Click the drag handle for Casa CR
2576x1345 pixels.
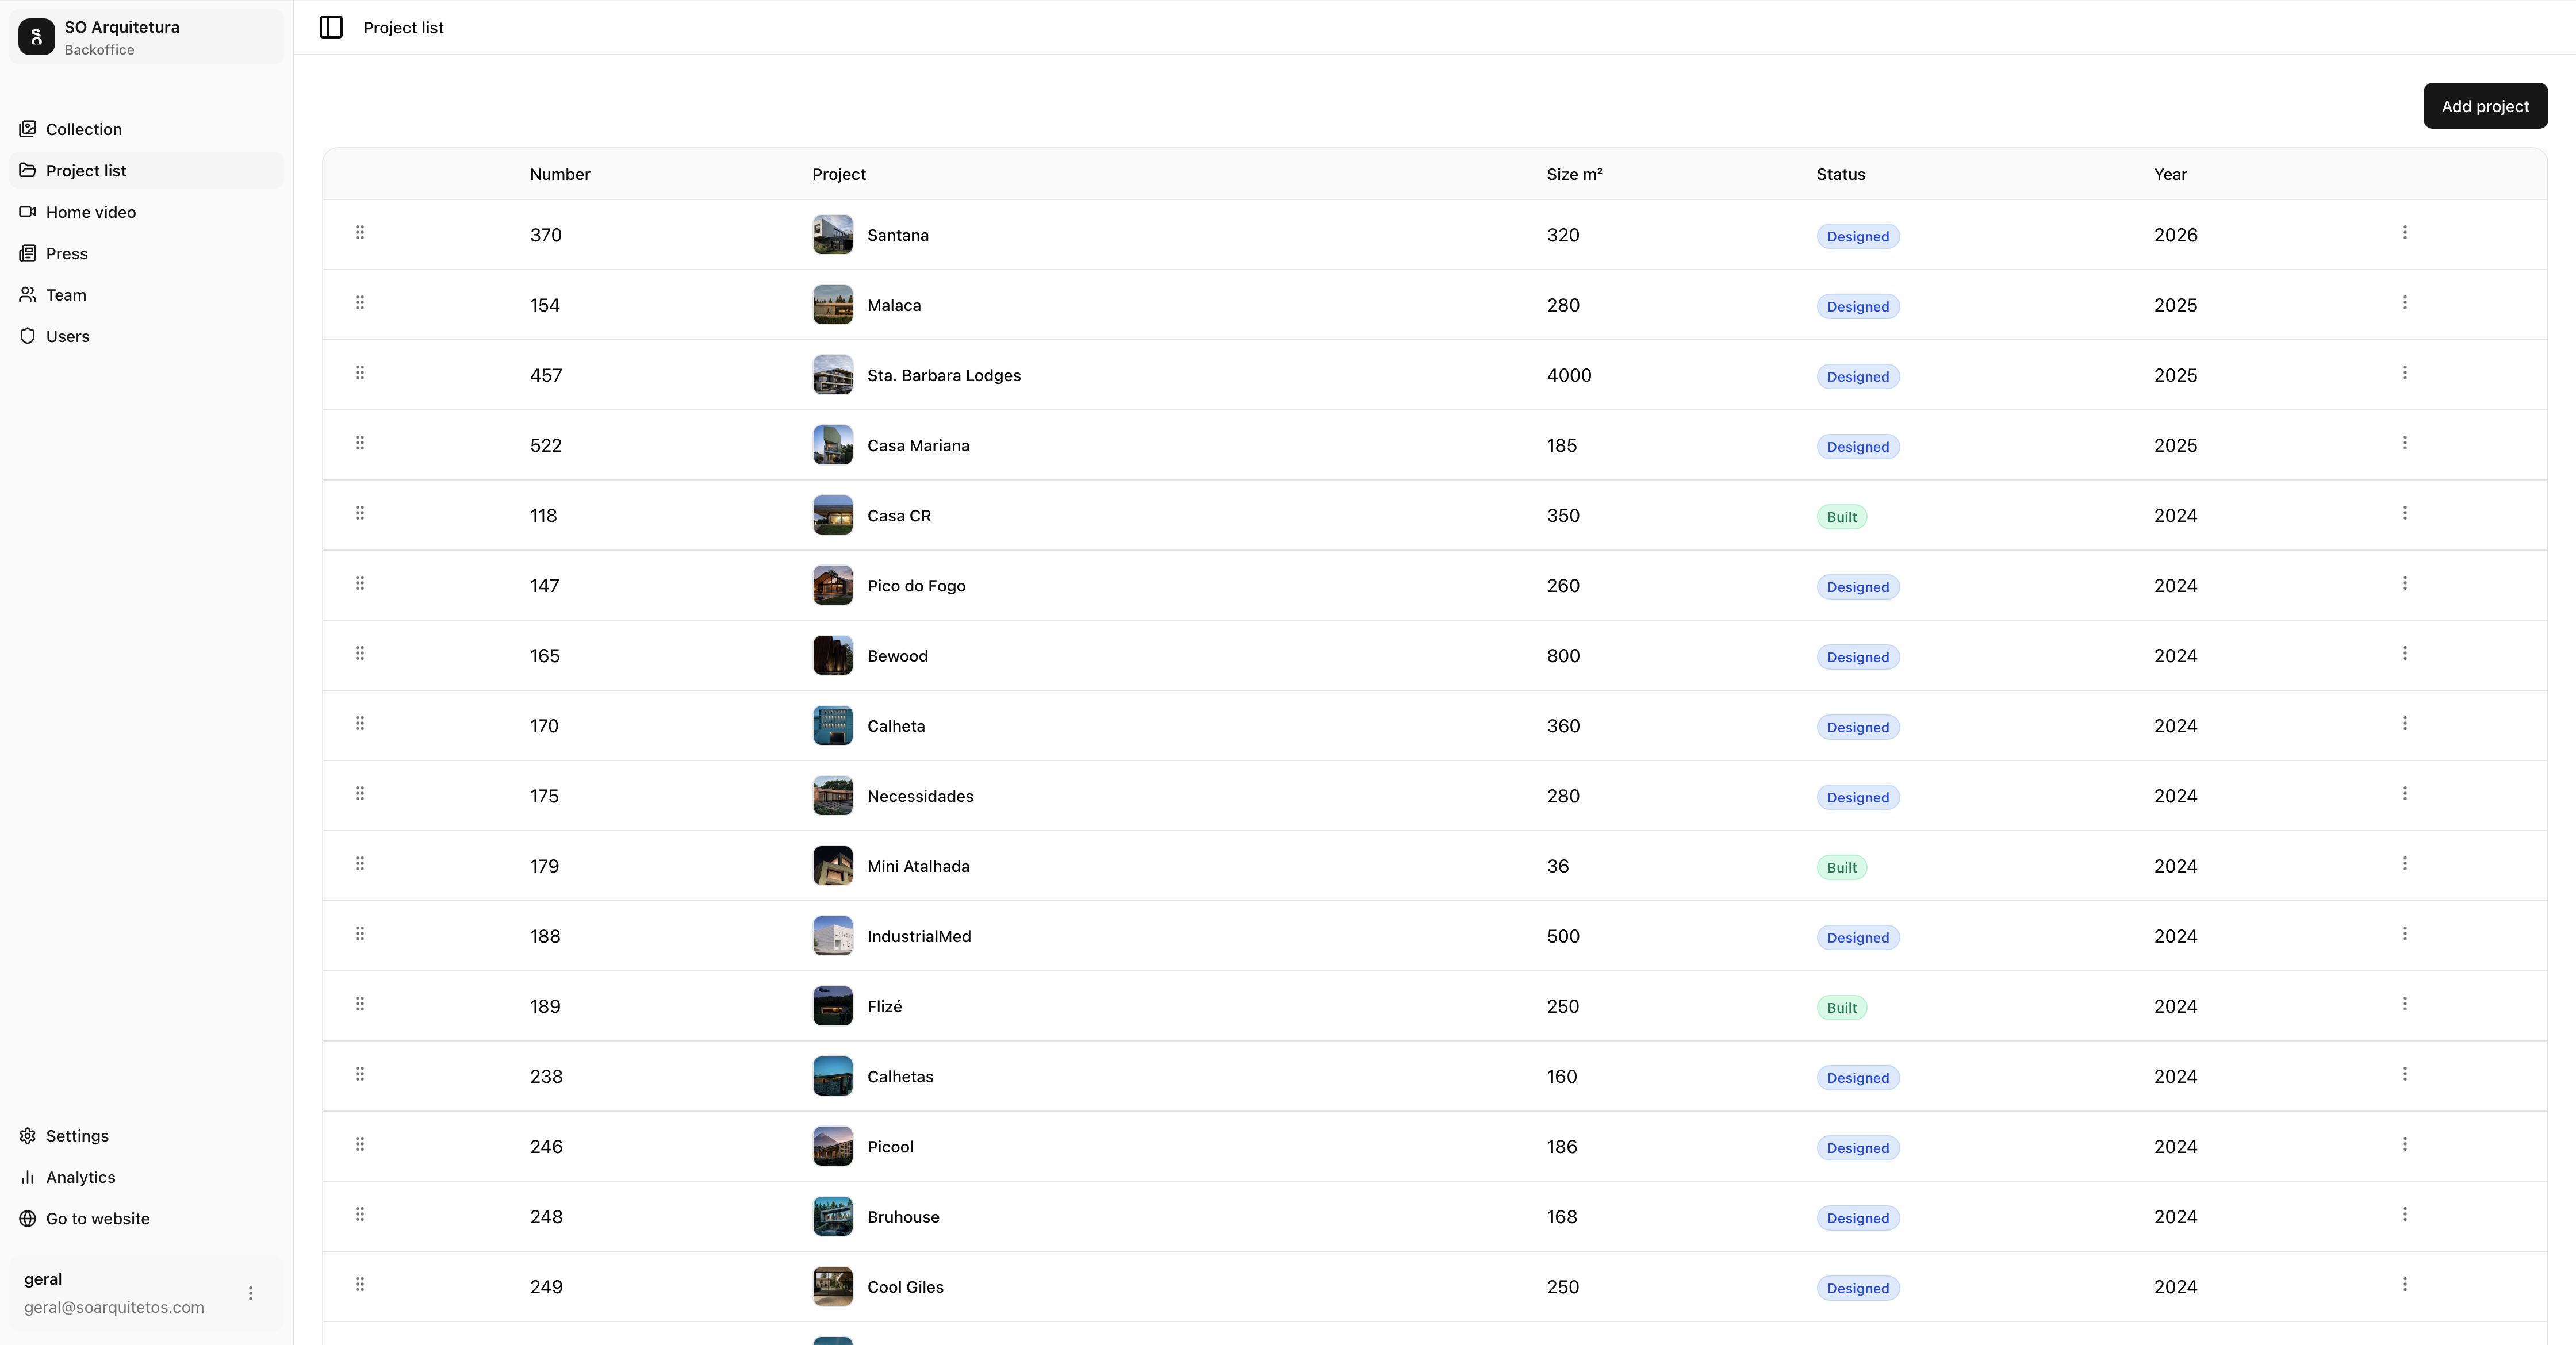(x=360, y=513)
